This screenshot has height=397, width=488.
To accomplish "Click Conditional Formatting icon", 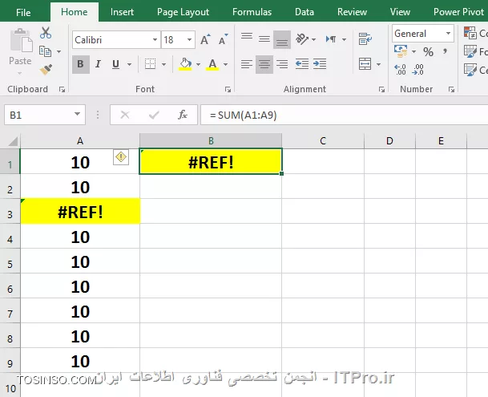I will [470, 33].
